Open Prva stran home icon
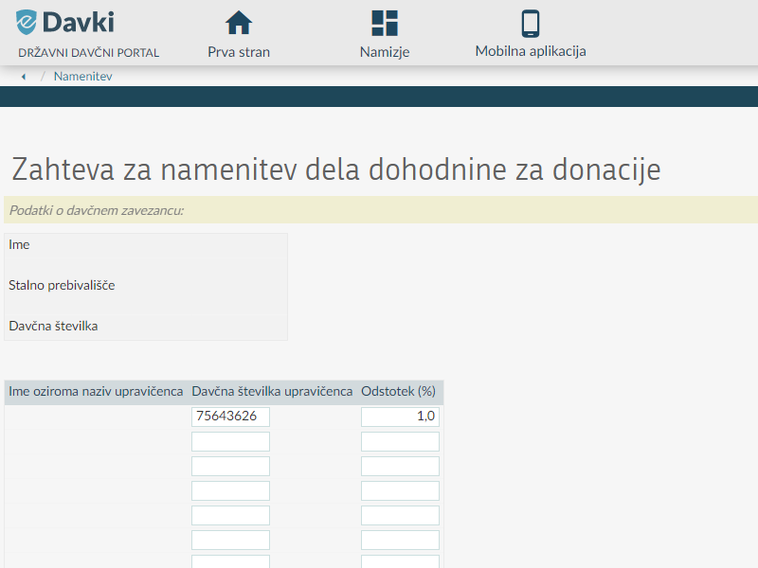The image size is (758, 568). (x=239, y=23)
